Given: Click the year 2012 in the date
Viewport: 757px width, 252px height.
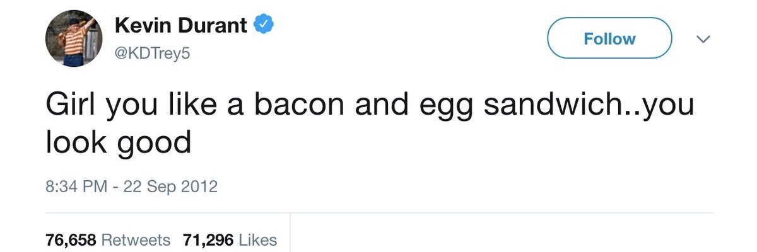Looking at the screenshot, I should 198,187.
